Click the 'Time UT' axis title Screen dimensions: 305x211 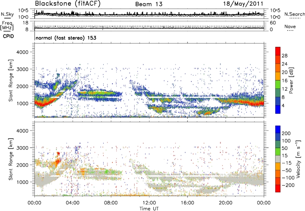149,209
